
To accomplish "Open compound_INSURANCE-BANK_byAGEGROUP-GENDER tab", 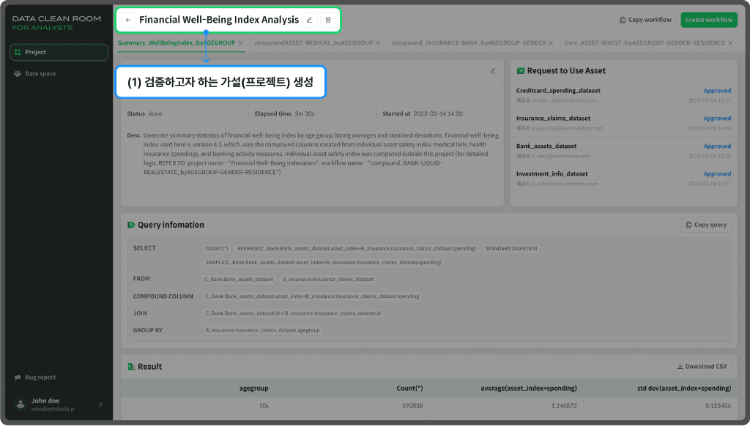I will click(x=469, y=43).
